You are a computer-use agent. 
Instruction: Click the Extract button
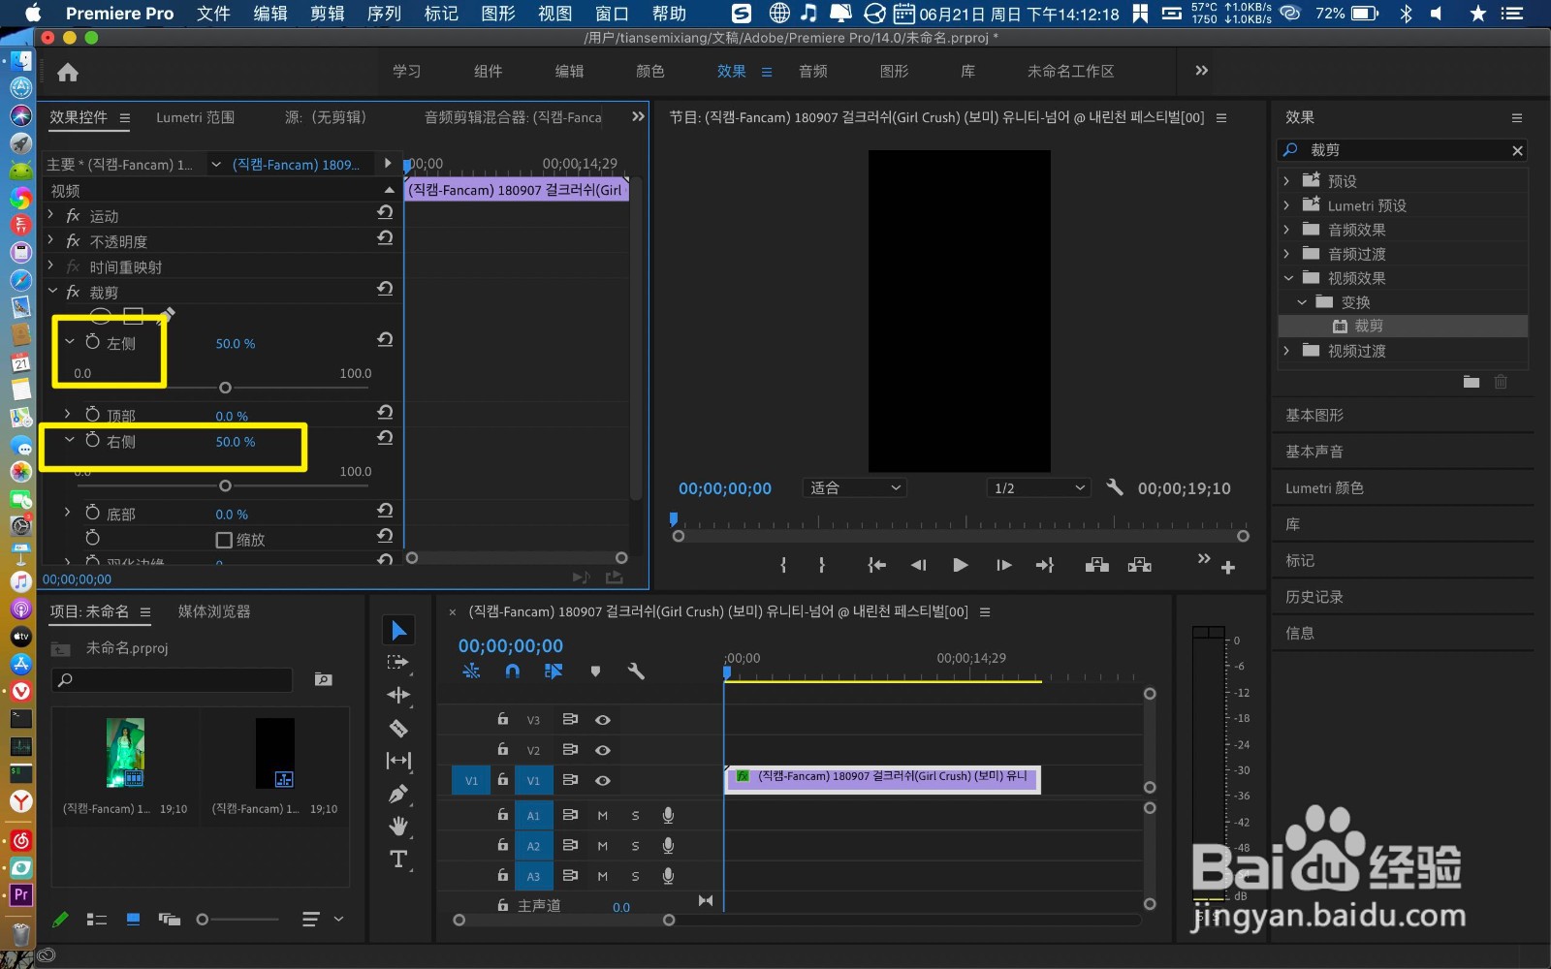click(1140, 565)
